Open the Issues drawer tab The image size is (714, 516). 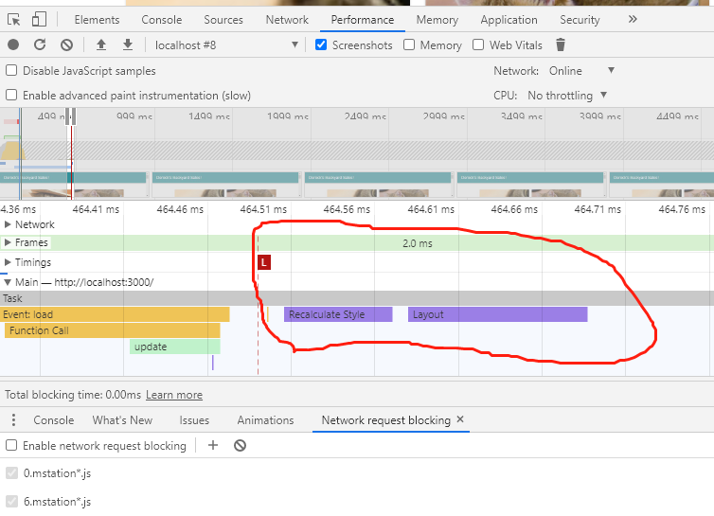[x=194, y=420]
